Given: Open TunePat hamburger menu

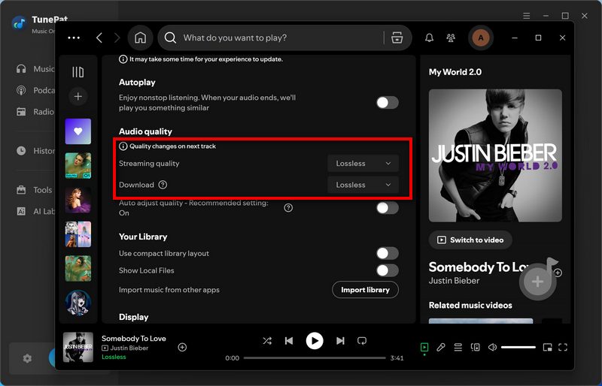Looking at the screenshot, I should pos(527,16).
